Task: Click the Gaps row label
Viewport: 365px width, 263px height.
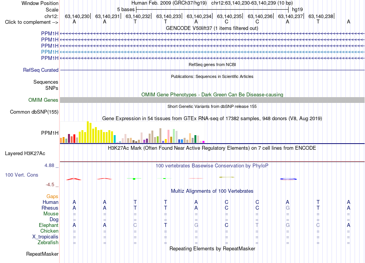Action: pyautogui.click(x=52, y=197)
